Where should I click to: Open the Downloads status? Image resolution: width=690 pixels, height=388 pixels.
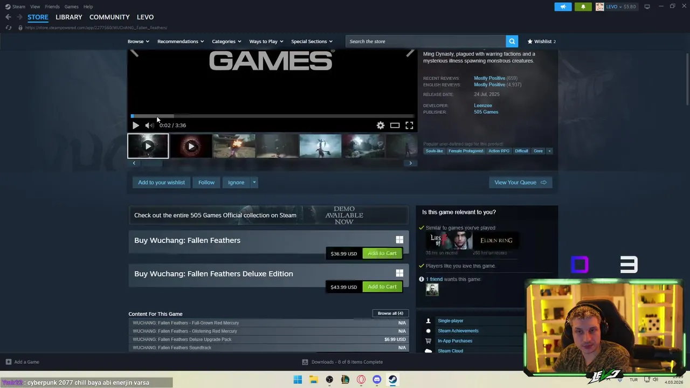tap(342, 362)
